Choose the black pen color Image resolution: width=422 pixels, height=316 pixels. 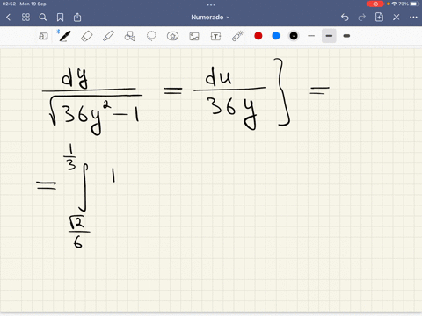(x=294, y=36)
